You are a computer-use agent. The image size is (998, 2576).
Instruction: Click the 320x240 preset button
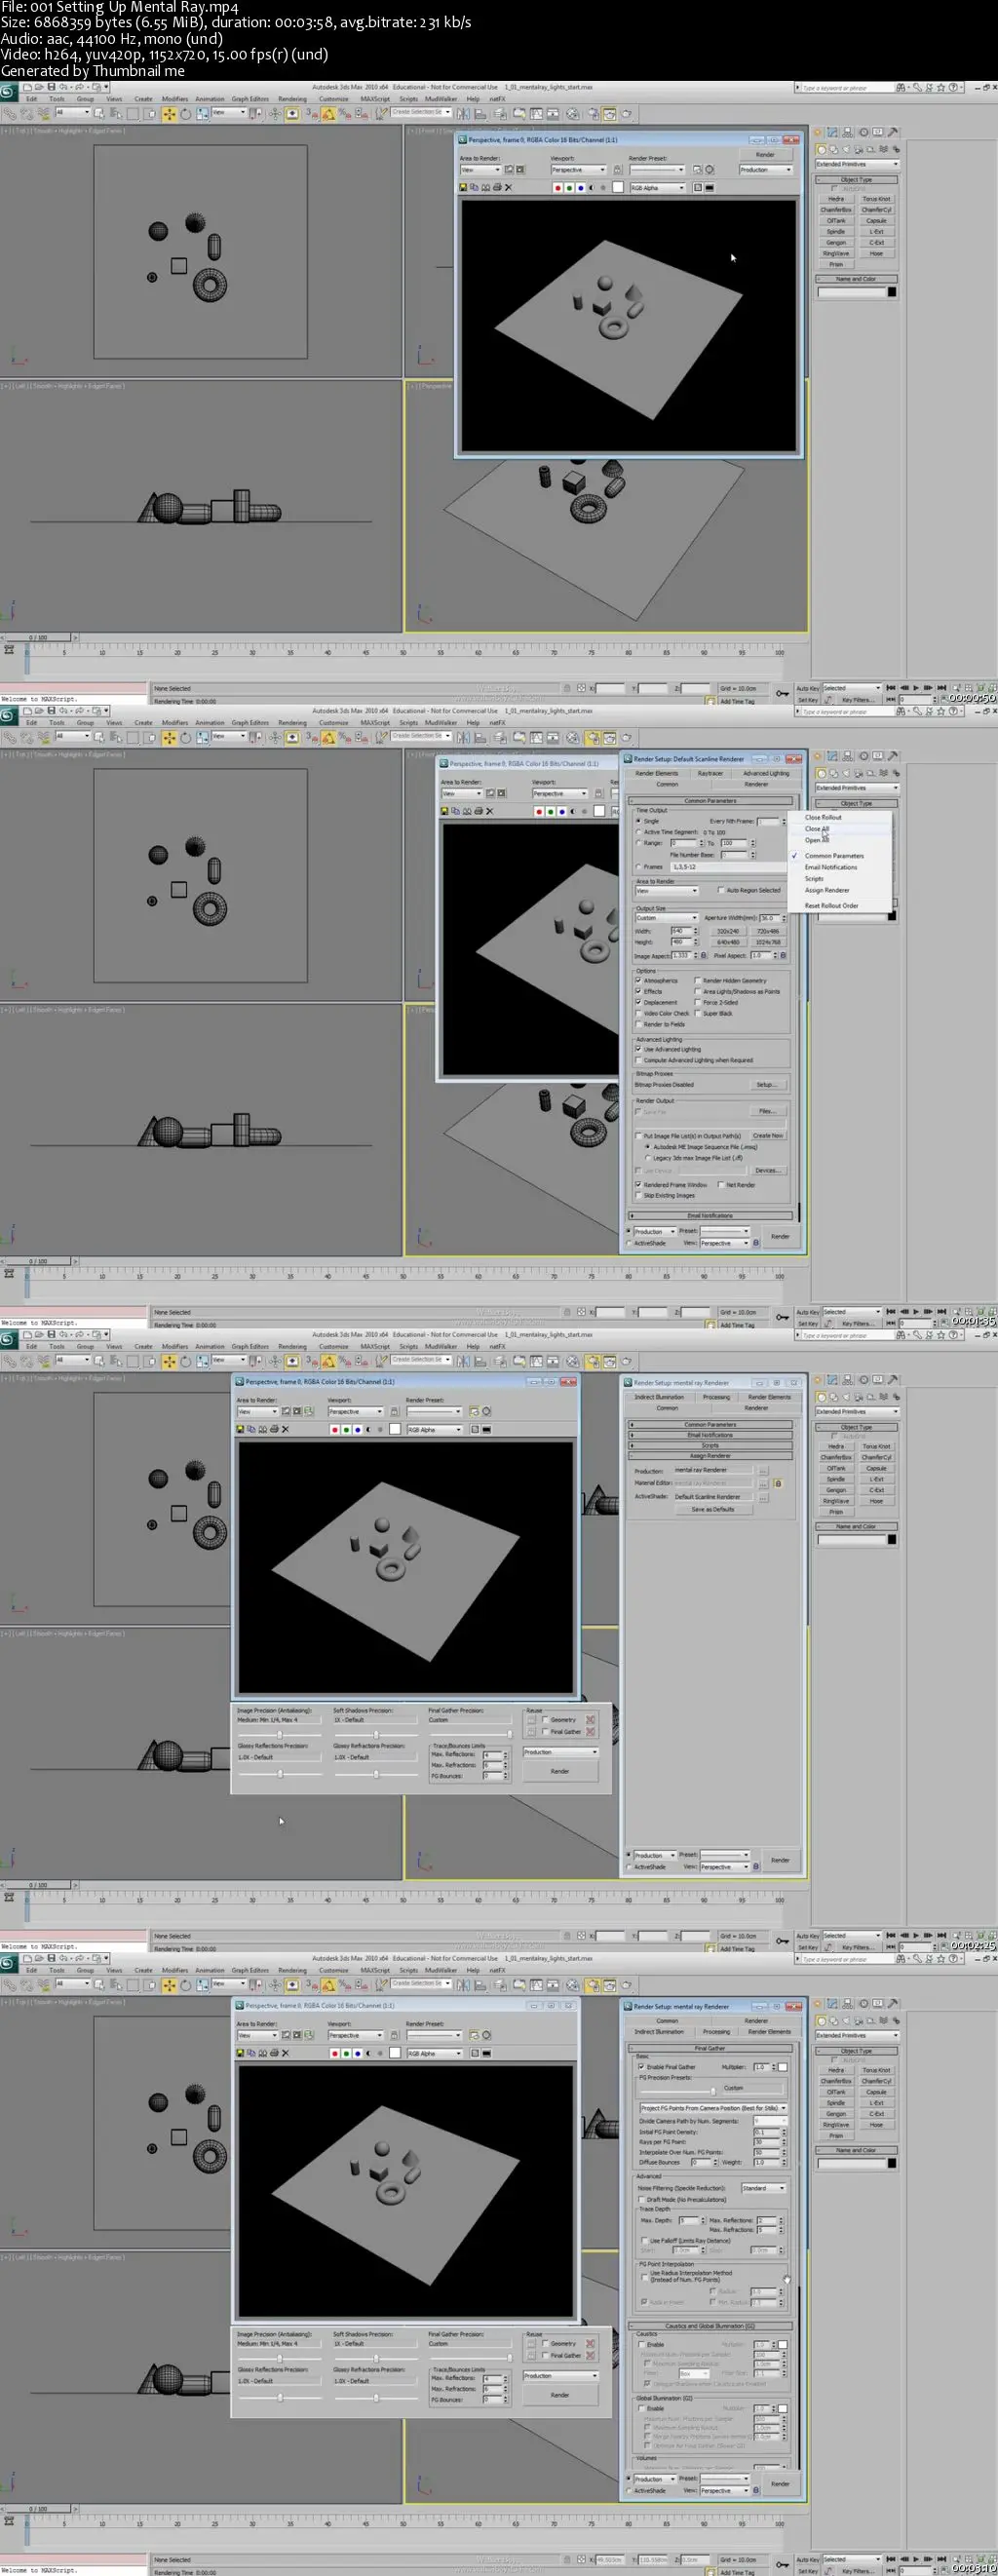click(x=728, y=931)
